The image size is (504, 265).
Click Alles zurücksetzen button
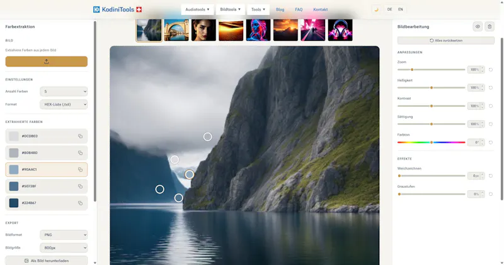(x=446, y=40)
